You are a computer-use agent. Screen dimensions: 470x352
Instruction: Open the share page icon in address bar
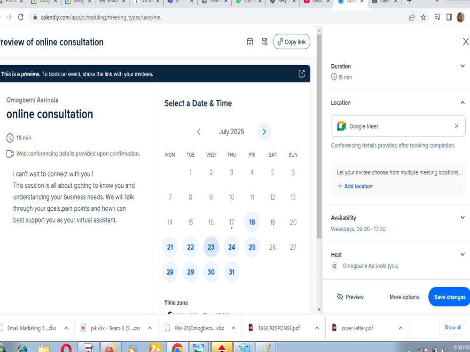[412, 17]
